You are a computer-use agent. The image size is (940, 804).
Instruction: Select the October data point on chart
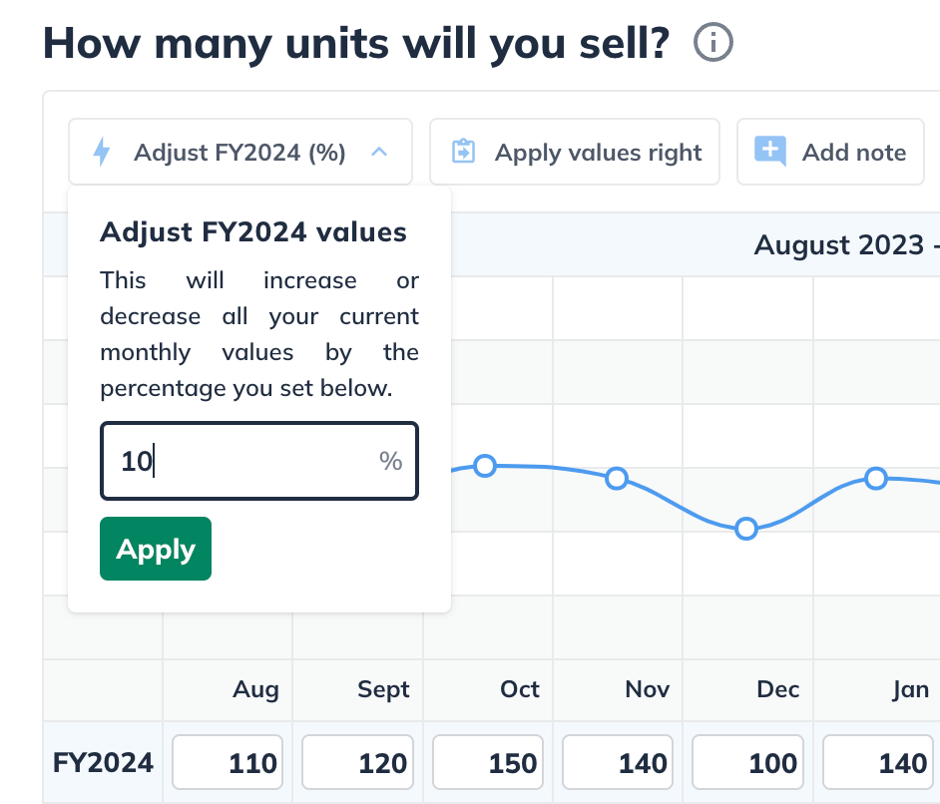[485, 466]
